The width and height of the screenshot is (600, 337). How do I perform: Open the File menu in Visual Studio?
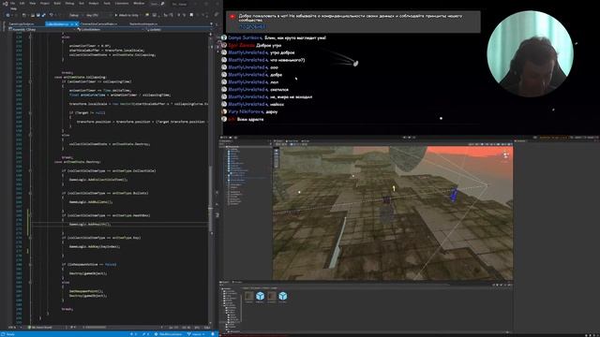click(x=12, y=3)
